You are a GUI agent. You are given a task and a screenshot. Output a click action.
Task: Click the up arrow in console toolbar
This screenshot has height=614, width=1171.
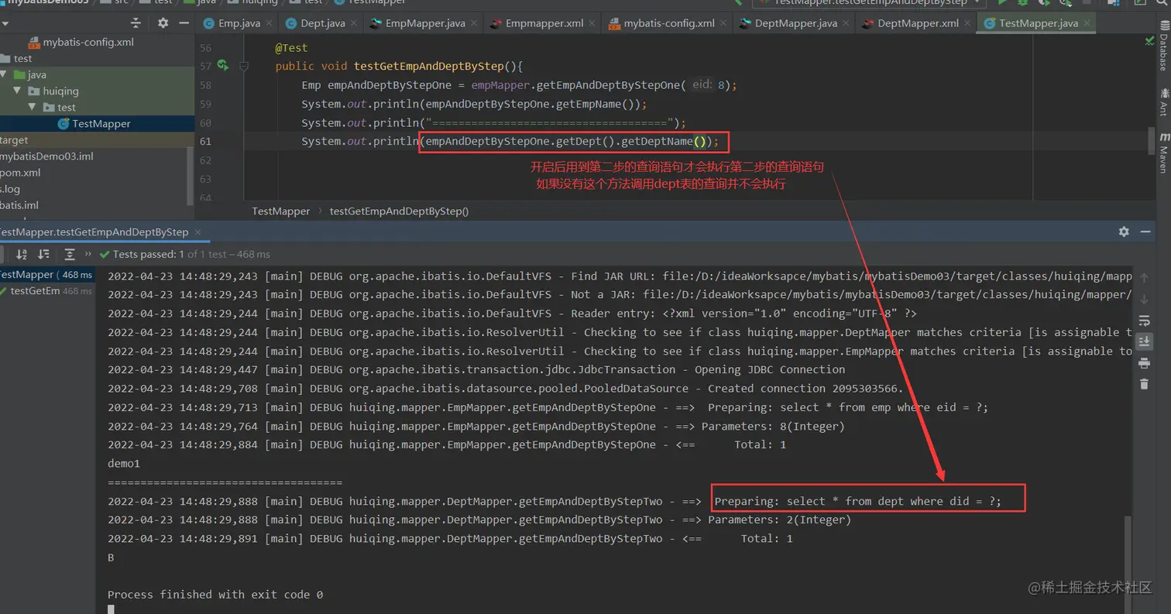1145,277
